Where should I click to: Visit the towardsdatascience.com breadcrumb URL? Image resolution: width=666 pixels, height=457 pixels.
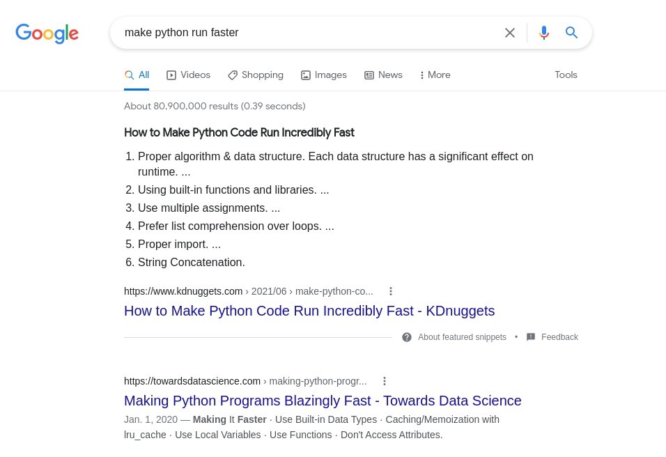click(x=192, y=381)
